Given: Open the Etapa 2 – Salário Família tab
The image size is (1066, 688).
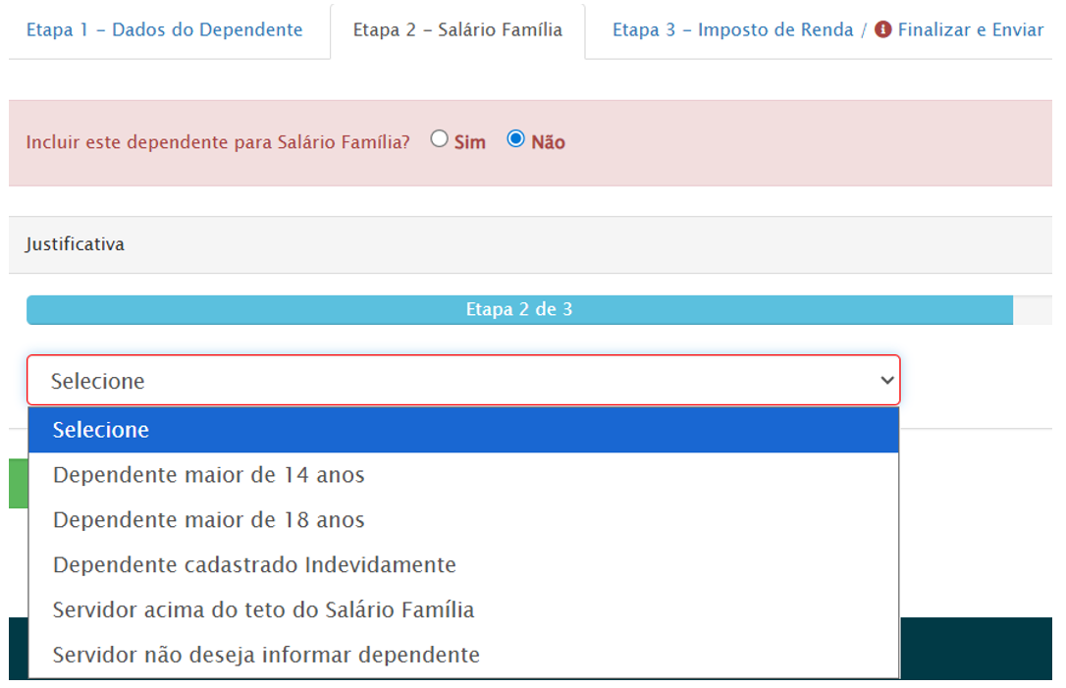Looking at the screenshot, I should point(457,29).
